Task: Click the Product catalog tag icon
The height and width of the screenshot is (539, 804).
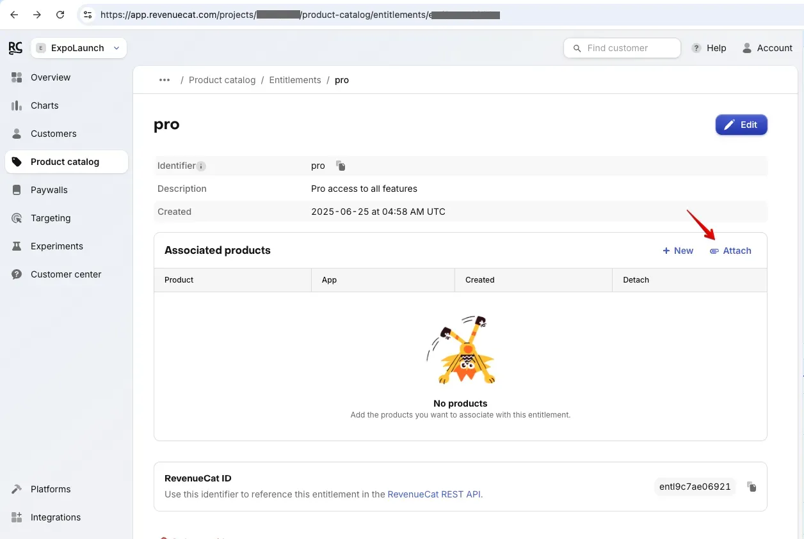Action: [x=17, y=162]
